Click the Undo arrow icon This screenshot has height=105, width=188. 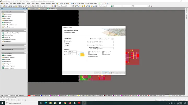pyautogui.click(x=48, y=6)
